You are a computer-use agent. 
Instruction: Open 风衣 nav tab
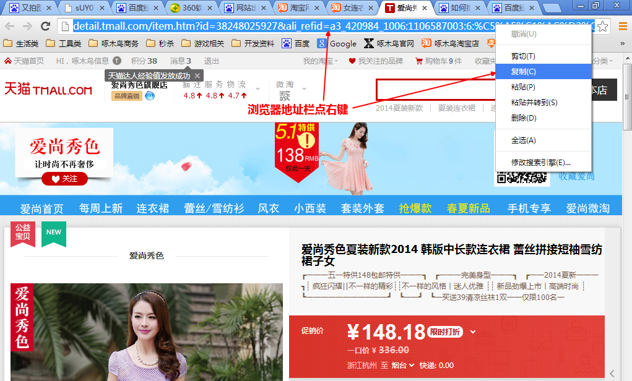pyautogui.click(x=269, y=208)
